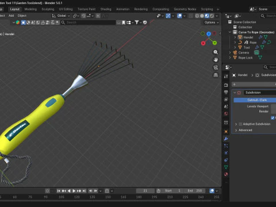Click shield icon in asset shelf bar
Image resolution: width=276 pixels, height=207 pixels.
145,22
